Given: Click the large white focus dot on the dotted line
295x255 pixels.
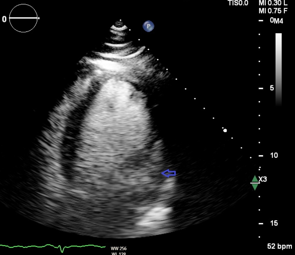Looking at the screenshot, I should point(225,130).
